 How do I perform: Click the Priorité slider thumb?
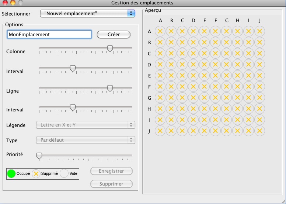click(39, 156)
